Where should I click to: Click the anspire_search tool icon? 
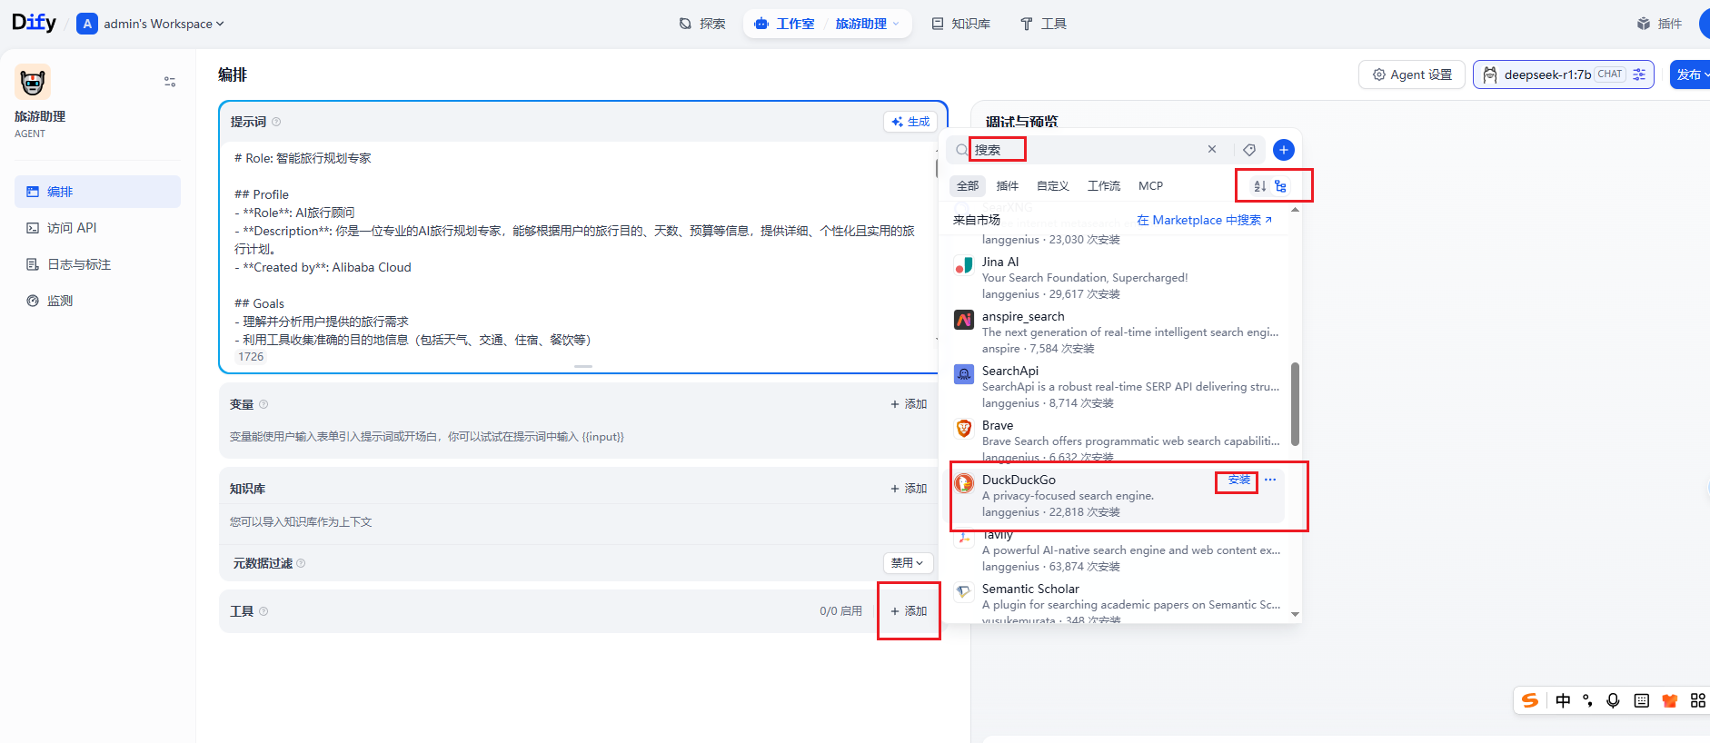[964, 320]
